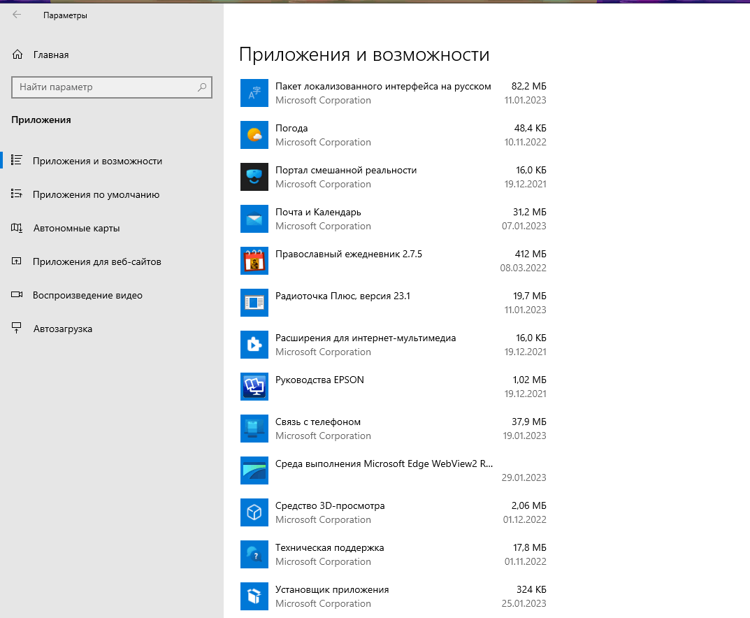Select the Погода app name
The width and height of the screenshot is (750, 618).
tap(291, 128)
